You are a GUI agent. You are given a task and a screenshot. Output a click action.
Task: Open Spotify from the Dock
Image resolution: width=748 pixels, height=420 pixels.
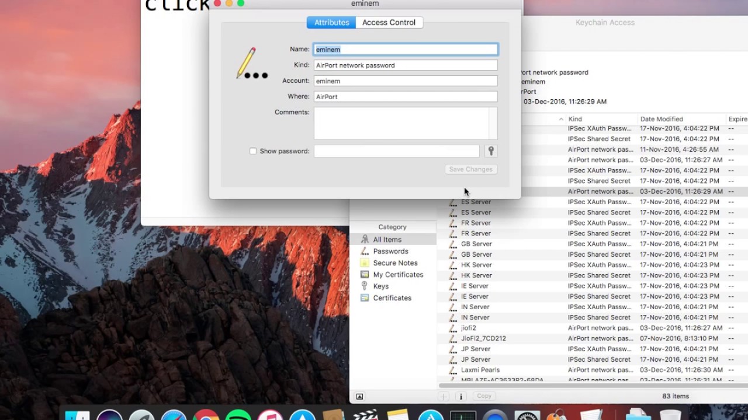pos(238,415)
